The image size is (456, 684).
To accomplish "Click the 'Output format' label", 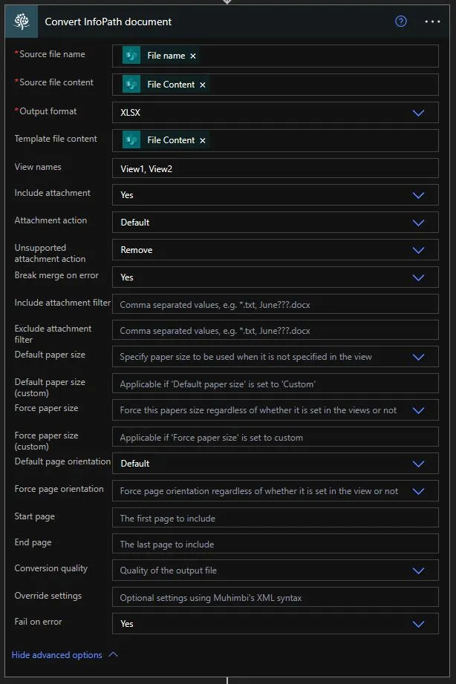I will pos(48,111).
